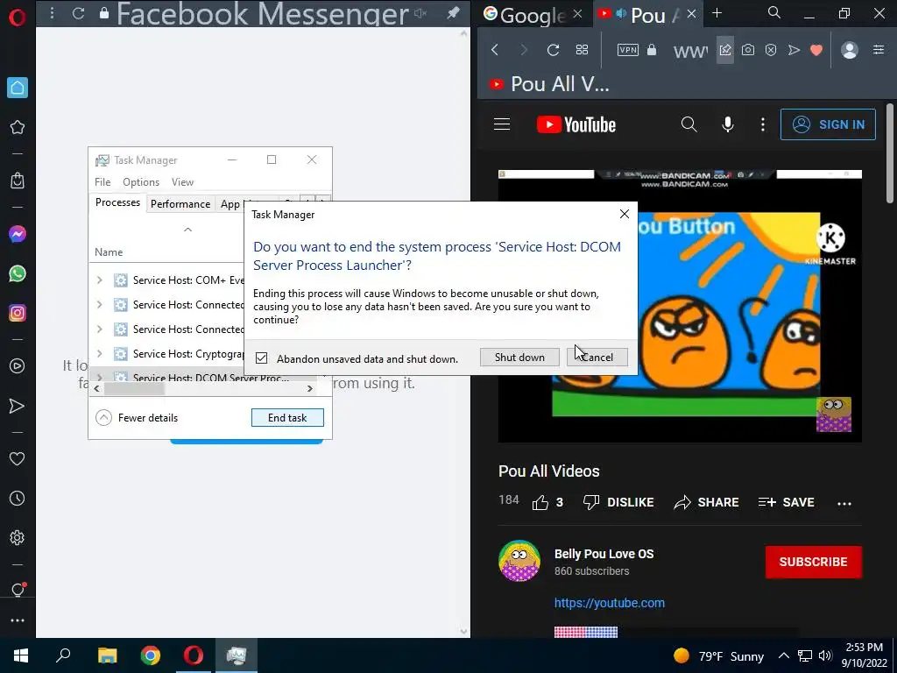Reload the Facebook Messenger panel
This screenshot has width=897, height=673.
coord(78,13)
